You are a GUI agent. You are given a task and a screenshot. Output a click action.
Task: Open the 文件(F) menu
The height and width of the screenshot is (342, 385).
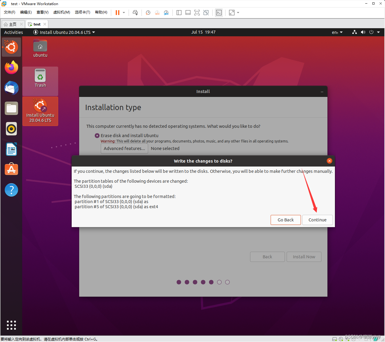(10, 12)
